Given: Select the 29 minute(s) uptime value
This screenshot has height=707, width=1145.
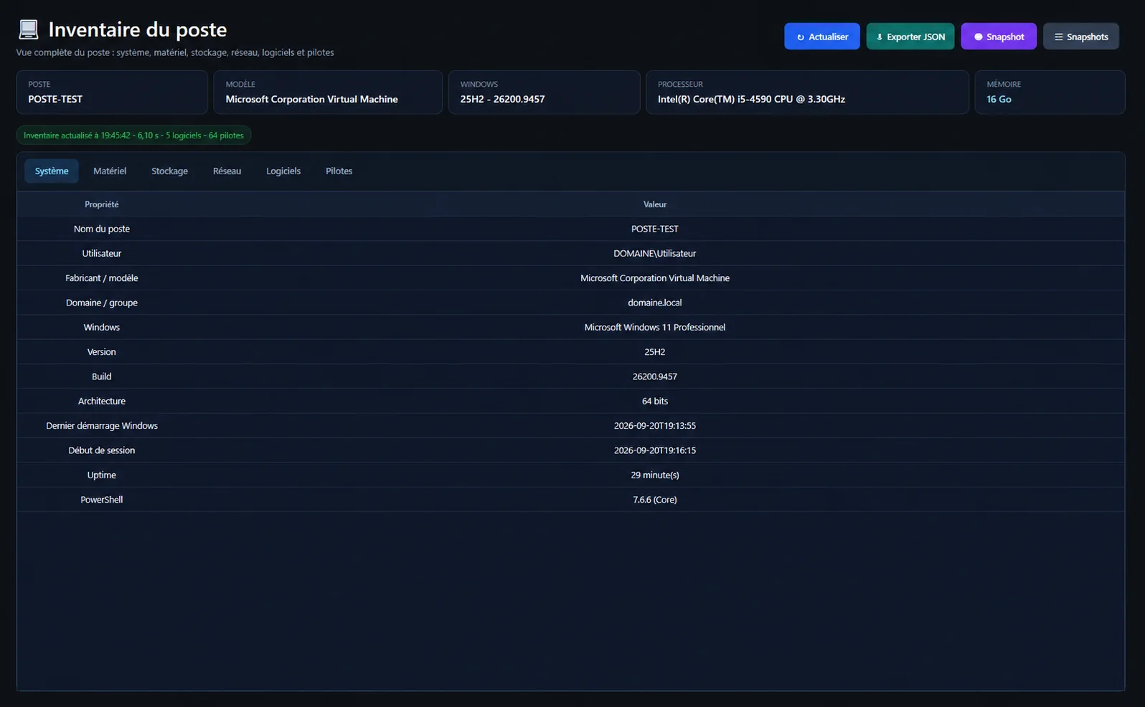Looking at the screenshot, I should [x=655, y=475].
